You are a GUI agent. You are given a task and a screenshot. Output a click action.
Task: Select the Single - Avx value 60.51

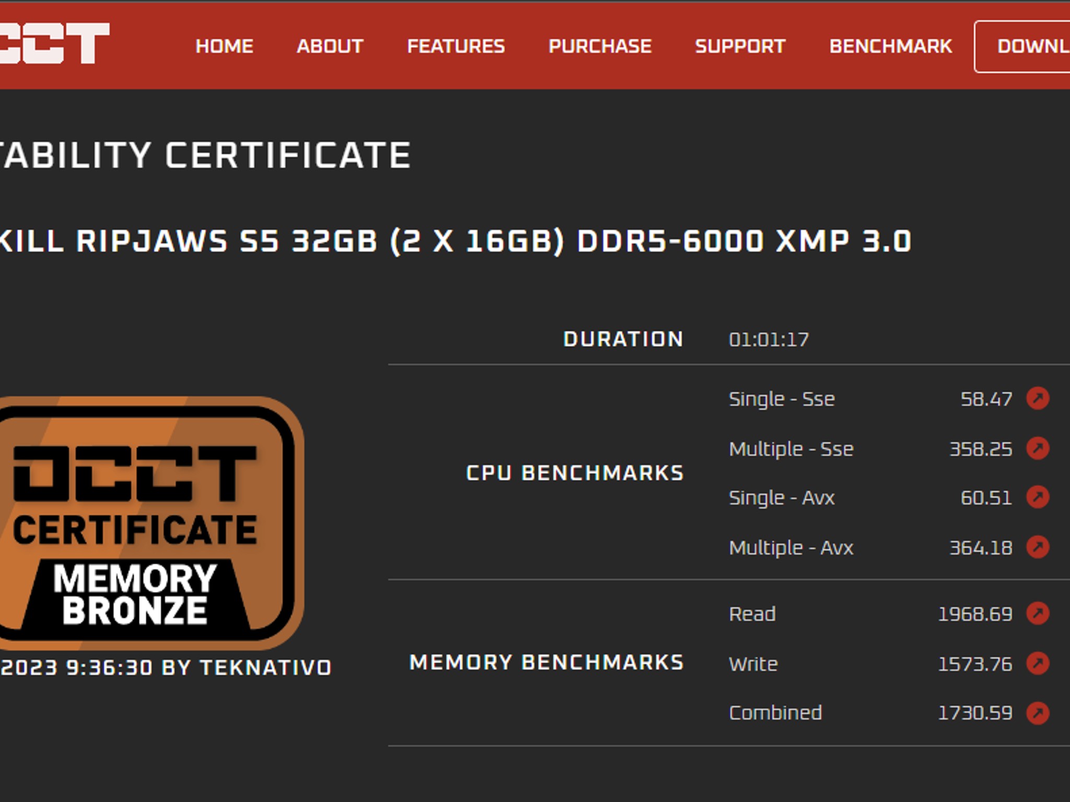[986, 498]
